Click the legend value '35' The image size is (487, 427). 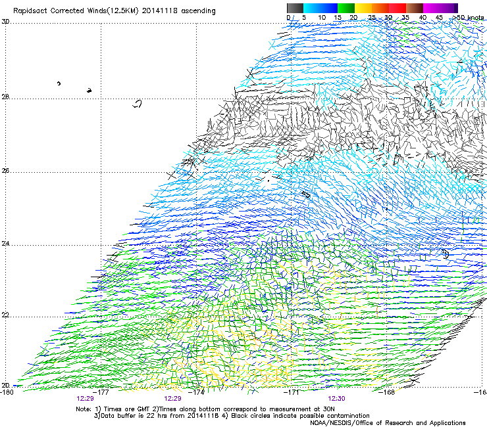coord(405,18)
